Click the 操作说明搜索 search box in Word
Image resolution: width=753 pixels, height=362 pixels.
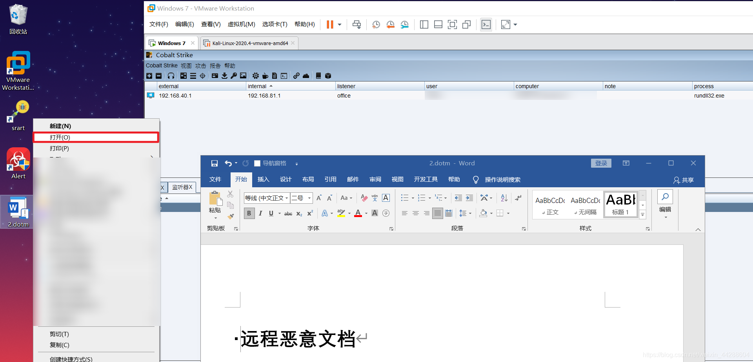[503, 180]
